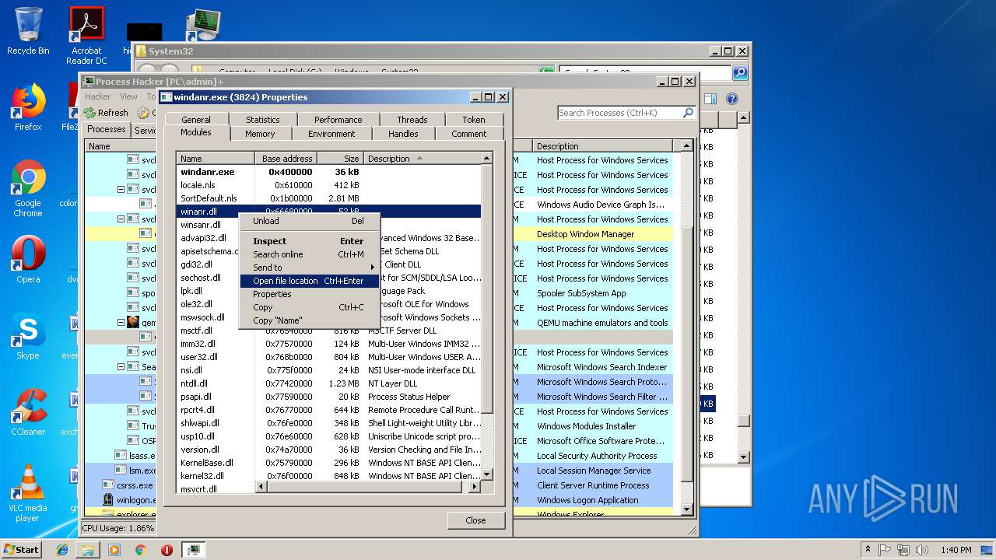Open Opera from the taskbar
Screen dimensions: 996x560
pyautogui.click(x=167, y=549)
